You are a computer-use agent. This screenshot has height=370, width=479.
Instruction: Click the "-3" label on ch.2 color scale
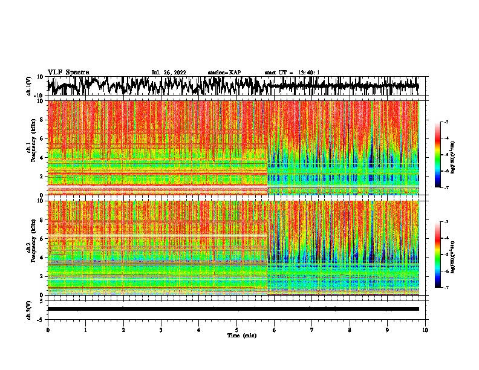point(446,222)
